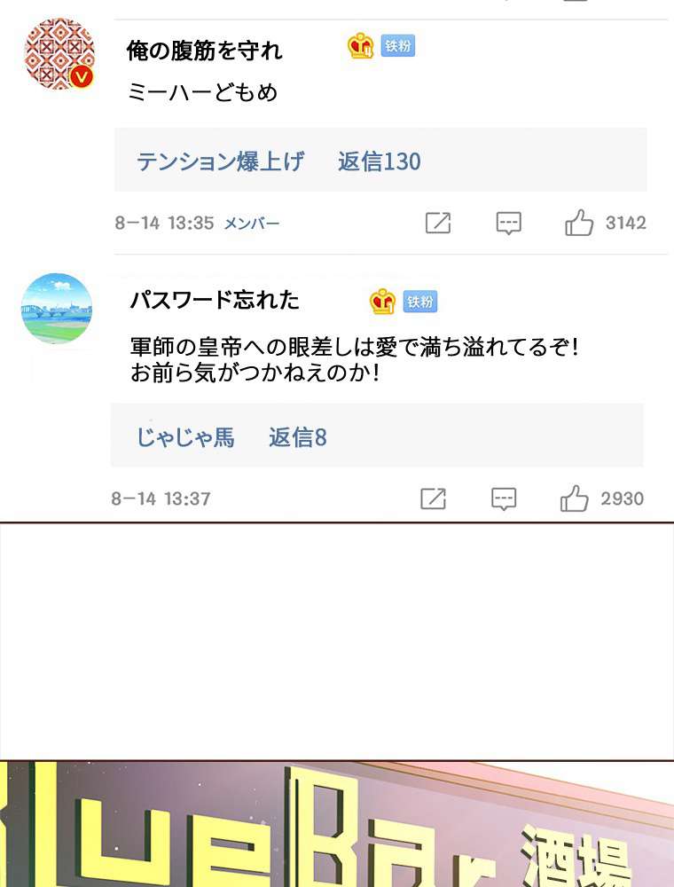The image size is (674, 887).
Task: Open replier じゃじゃ馬
Action: [x=185, y=437]
